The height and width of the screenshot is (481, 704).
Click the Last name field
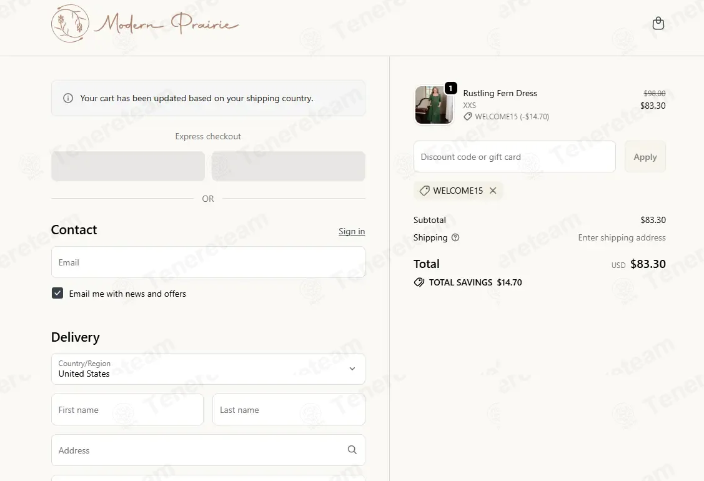click(x=289, y=410)
